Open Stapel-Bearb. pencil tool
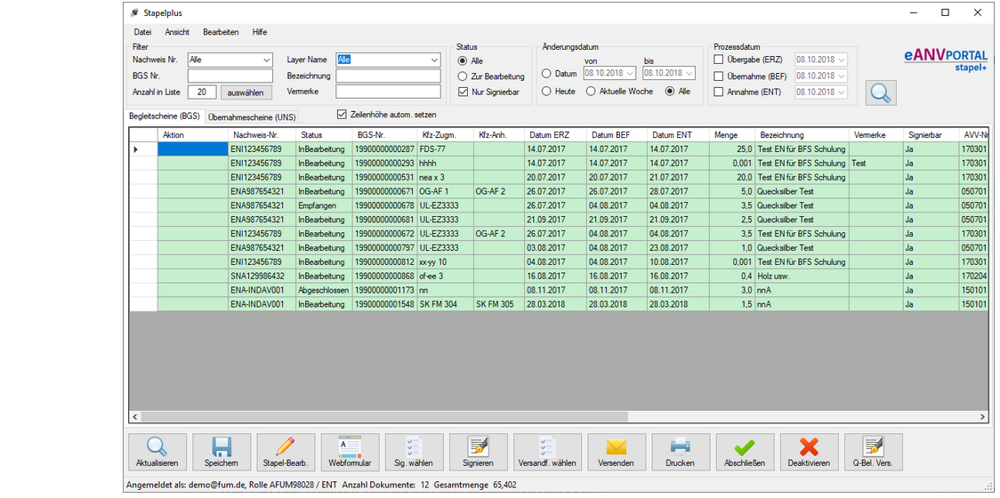The image size is (1000, 498). [286, 452]
